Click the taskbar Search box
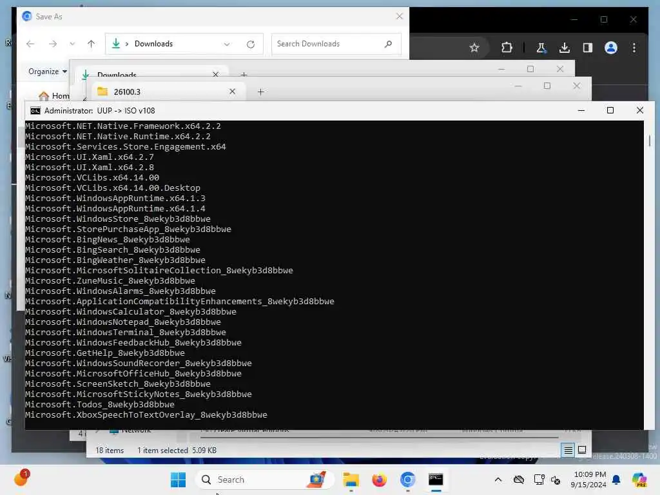 click(265, 480)
